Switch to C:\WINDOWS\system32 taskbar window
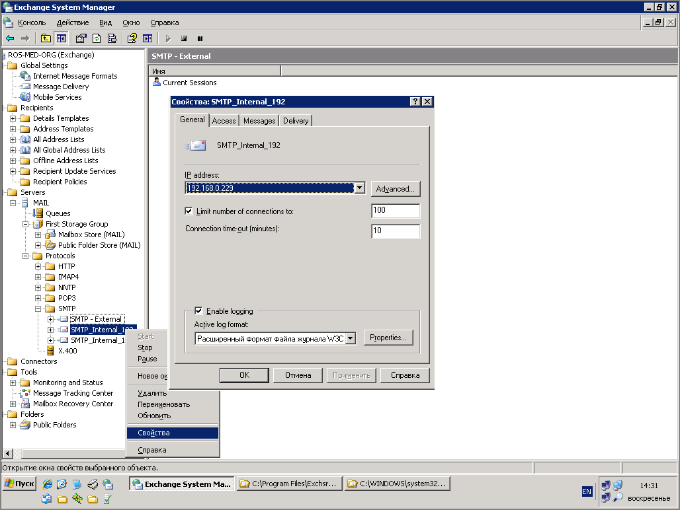 pyautogui.click(x=398, y=484)
